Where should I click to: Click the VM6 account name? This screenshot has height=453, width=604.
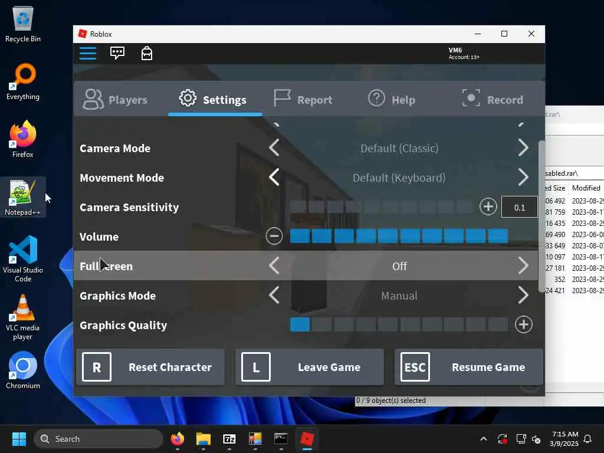455,50
